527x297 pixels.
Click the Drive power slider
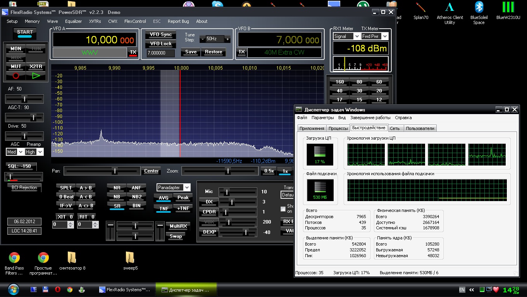24,136
